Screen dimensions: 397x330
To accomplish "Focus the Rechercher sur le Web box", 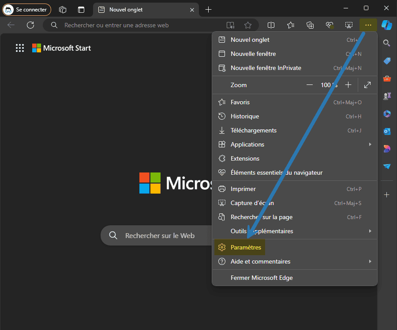I will tap(157, 235).
